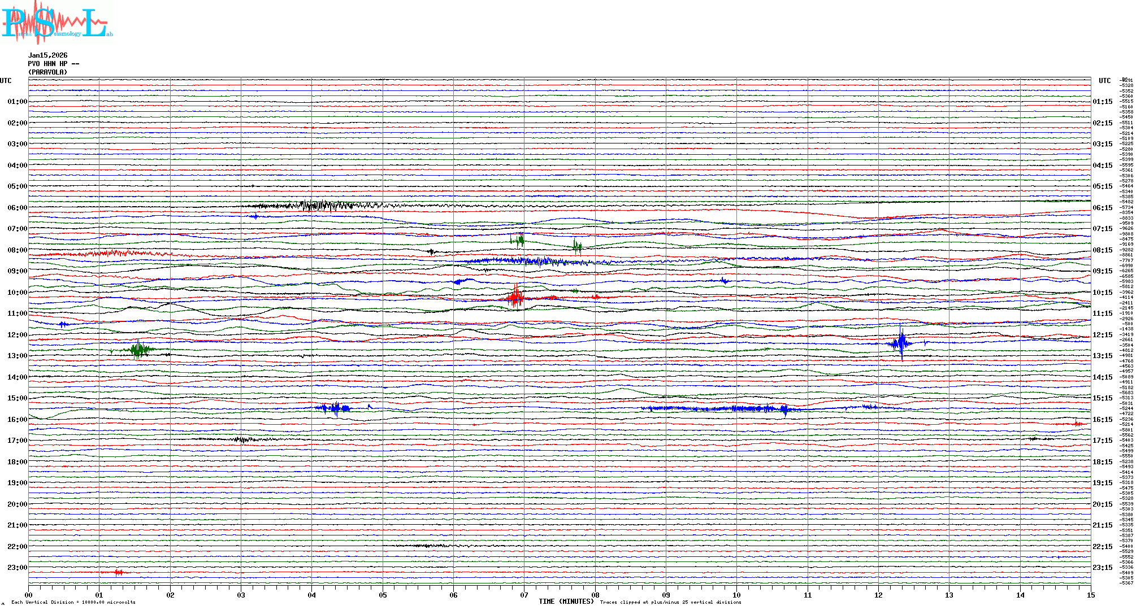Click the large blue seismic burst near 12:15

(900, 343)
